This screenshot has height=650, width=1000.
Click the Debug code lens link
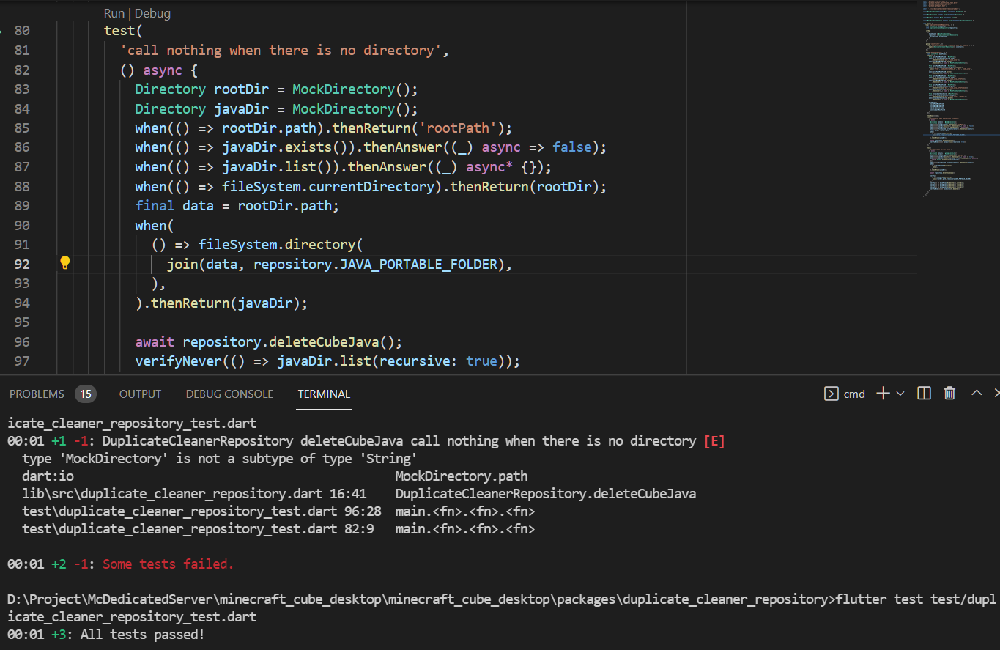[x=152, y=13]
